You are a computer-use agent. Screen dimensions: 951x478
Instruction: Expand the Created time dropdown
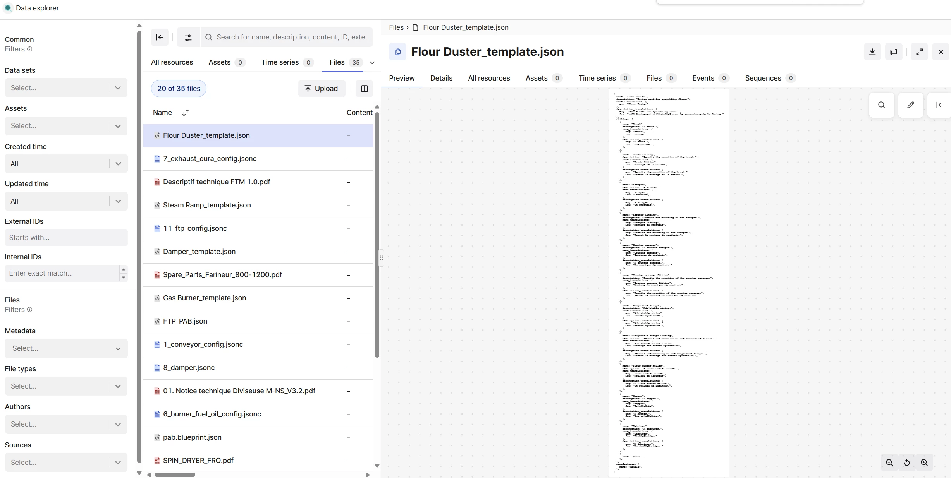click(66, 164)
